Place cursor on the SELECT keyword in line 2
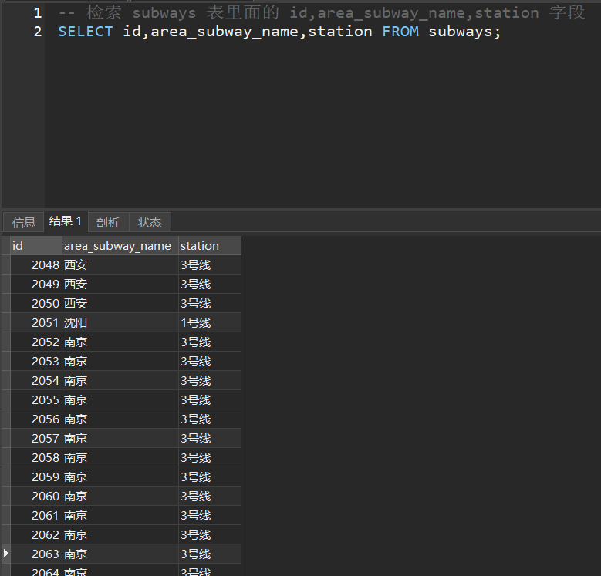Image resolution: width=601 pixels, height=576 pixels. click(85, 32)
